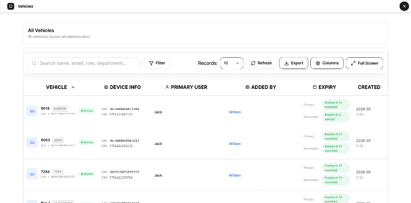This screenshot has width=411, height=203.
Task: Close the Vehicles panel with X button
Action: (x=404, y=6)
